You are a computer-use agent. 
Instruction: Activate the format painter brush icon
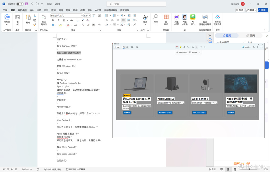pos(34,25)
